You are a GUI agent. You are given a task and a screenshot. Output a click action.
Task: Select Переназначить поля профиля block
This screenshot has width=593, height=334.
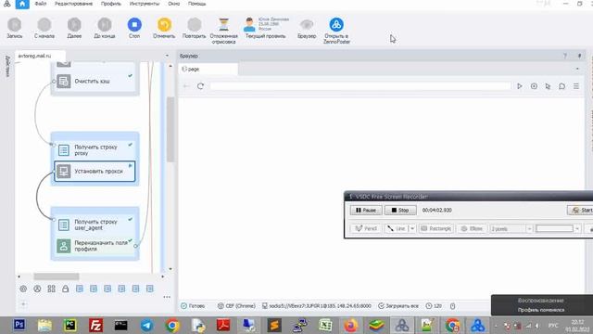pos(95,246)
